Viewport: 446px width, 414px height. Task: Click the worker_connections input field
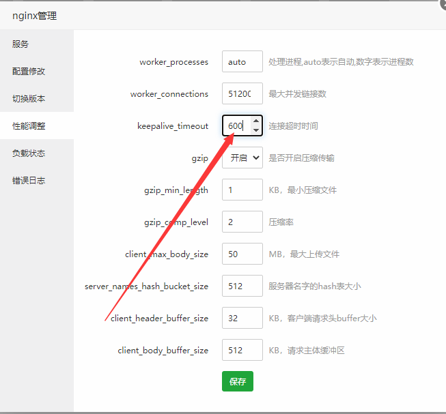[242, 93]
